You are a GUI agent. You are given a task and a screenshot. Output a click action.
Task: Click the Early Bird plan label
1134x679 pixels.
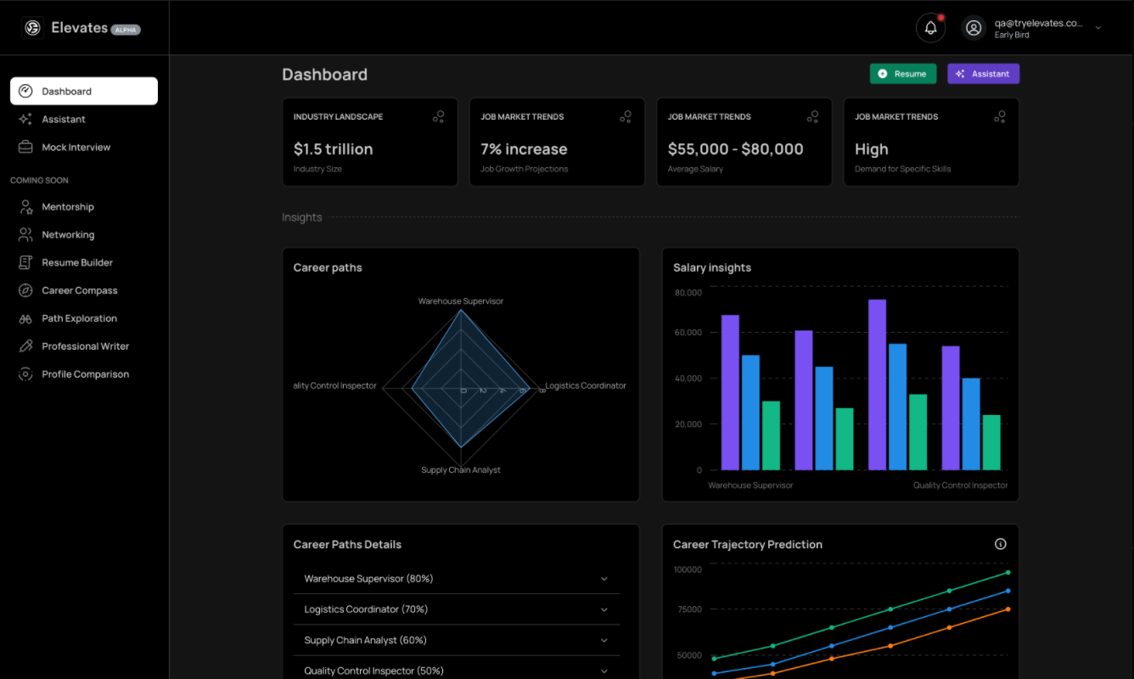pos(1012,36)
